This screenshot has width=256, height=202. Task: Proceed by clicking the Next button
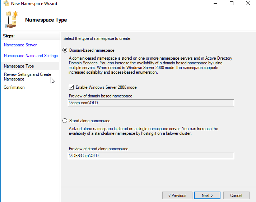pos(207,196)
